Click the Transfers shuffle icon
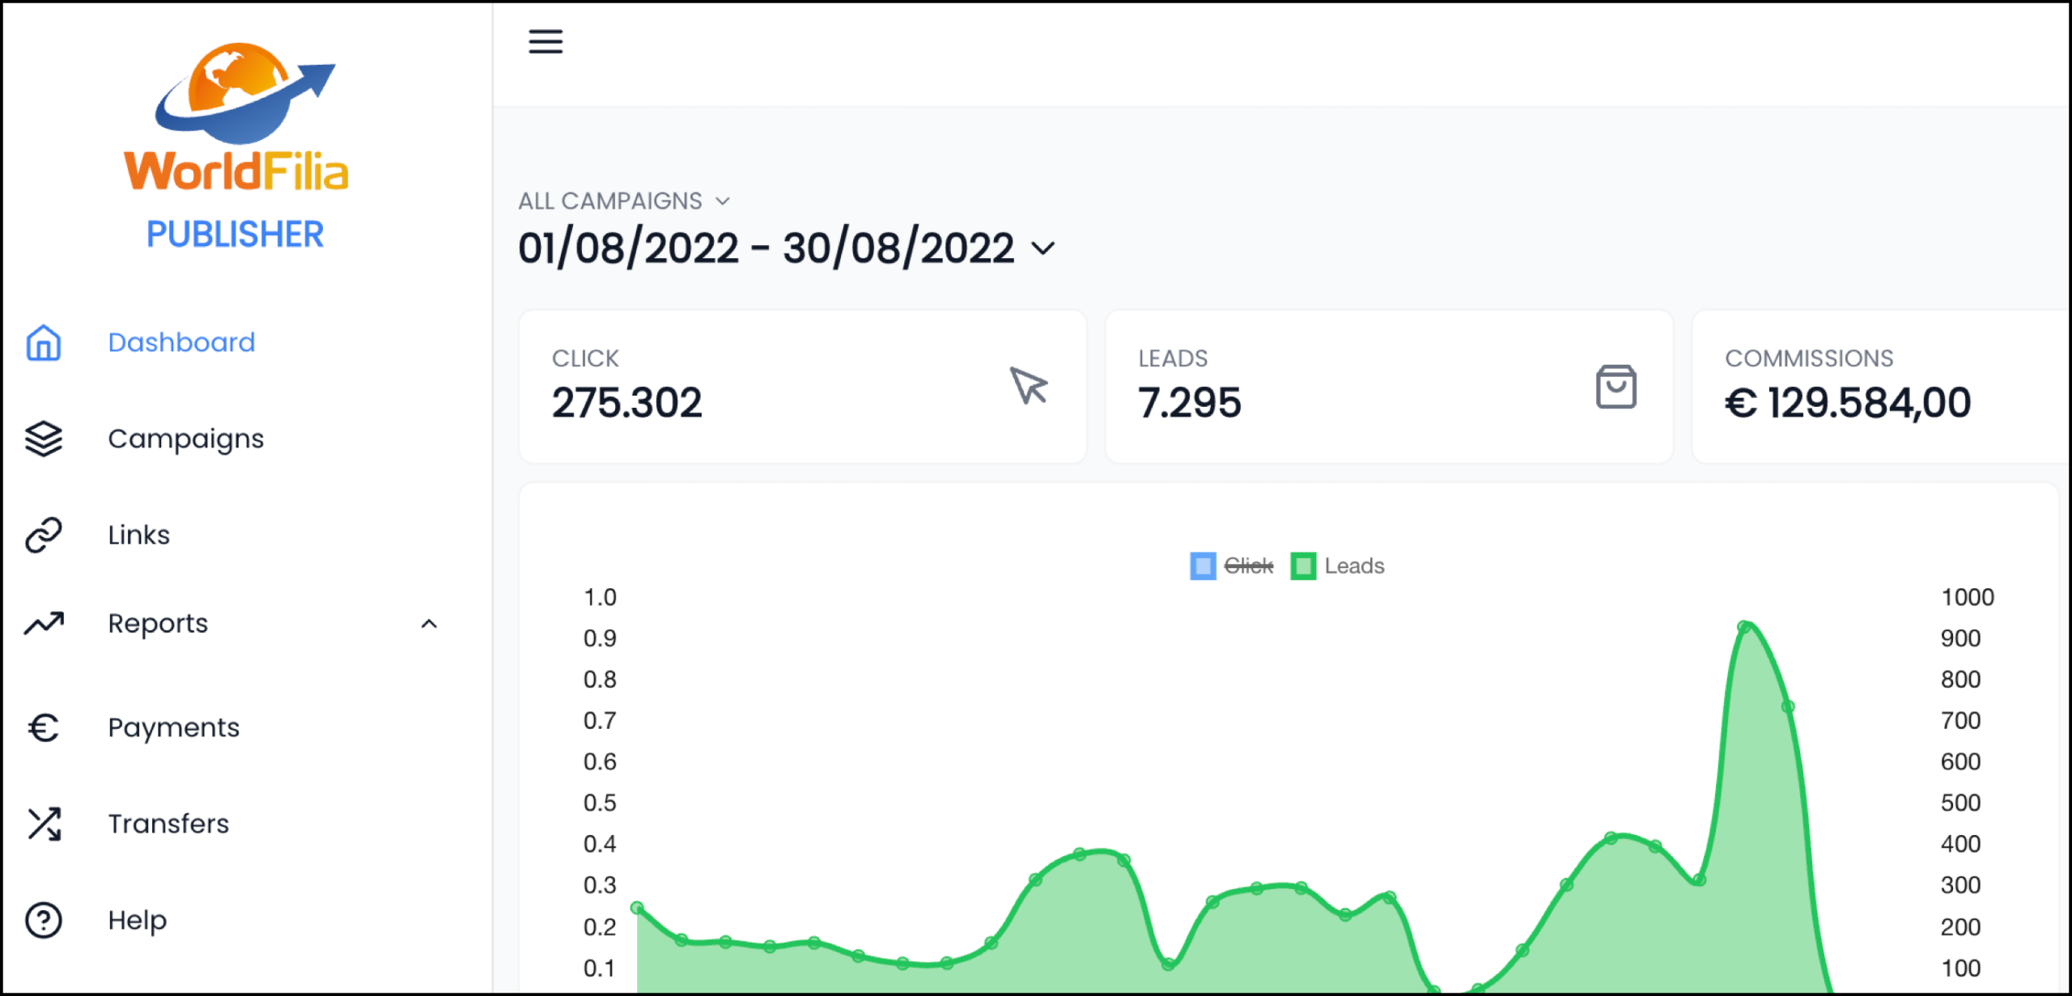The image size is (2072, 996). click(x=44, y=824)
